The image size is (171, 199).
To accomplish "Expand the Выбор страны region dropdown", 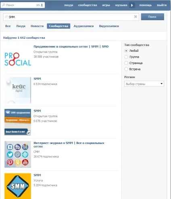I will [x=144, y=84].
